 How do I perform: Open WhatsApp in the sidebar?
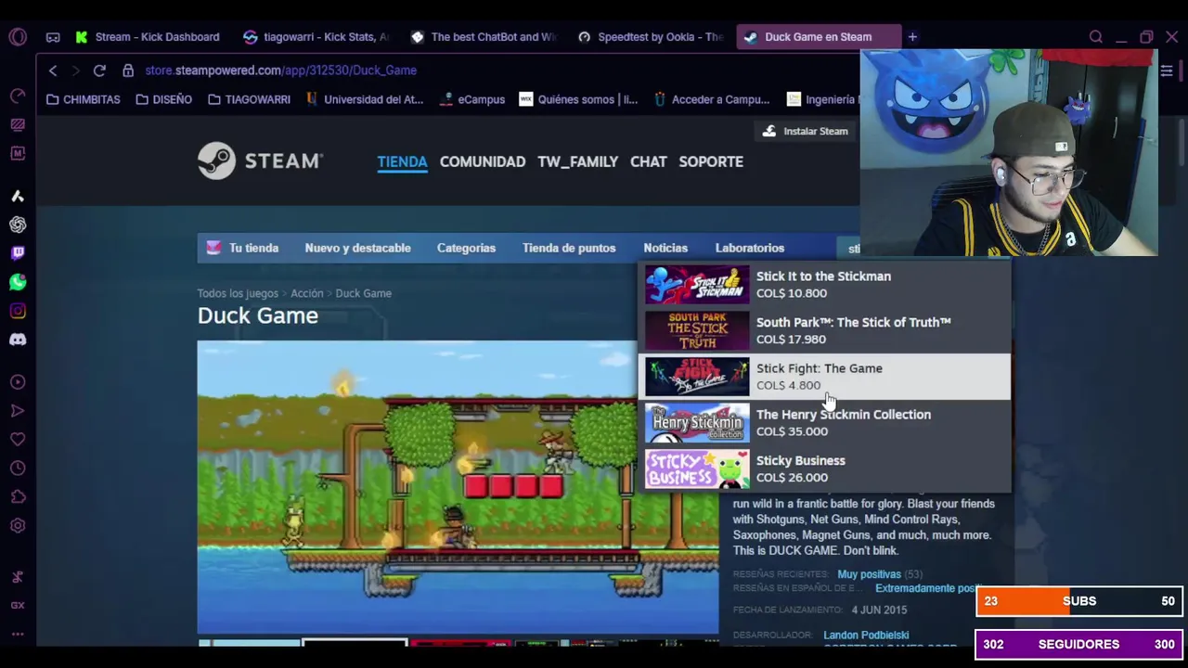(x=18, y=282)
